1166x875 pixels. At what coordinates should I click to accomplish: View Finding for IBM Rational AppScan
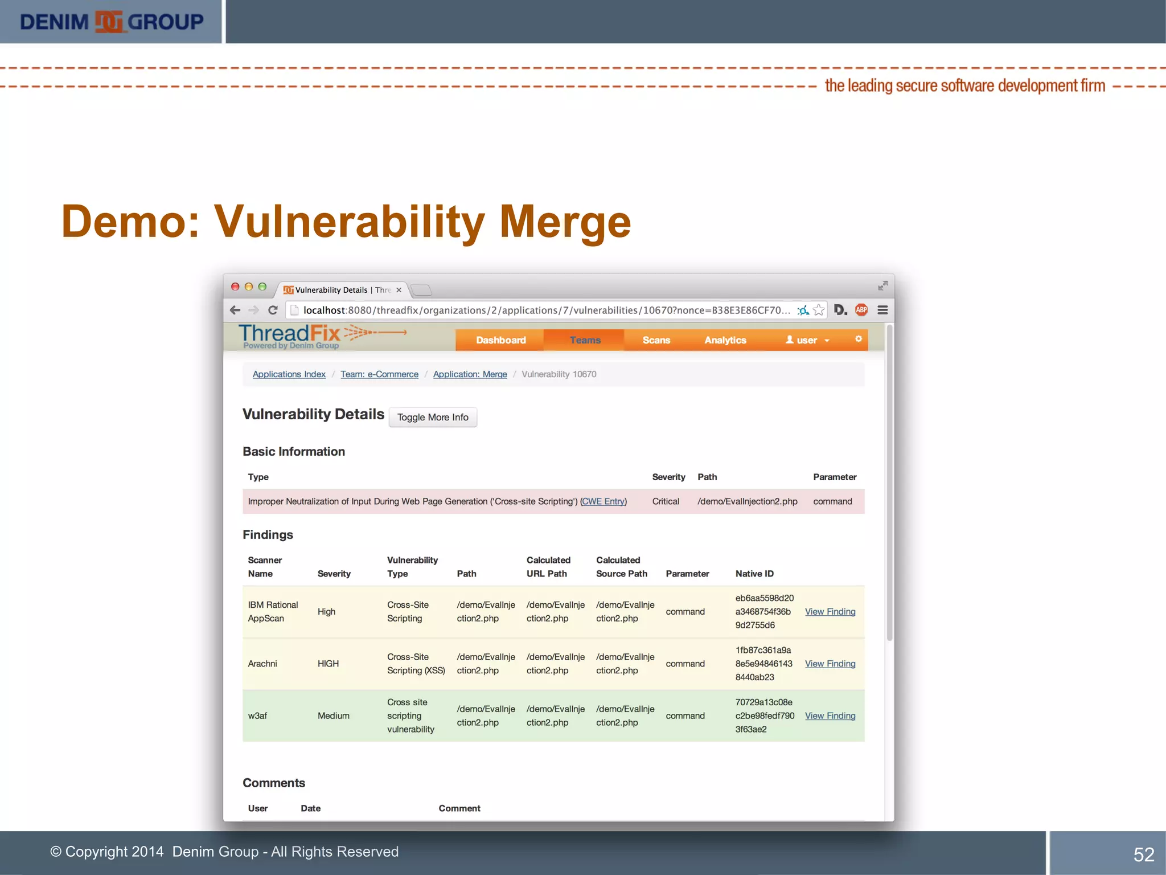click(830, 612)
